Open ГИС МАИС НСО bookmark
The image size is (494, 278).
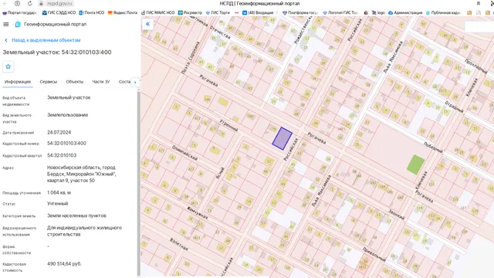[x=157, y=12]
